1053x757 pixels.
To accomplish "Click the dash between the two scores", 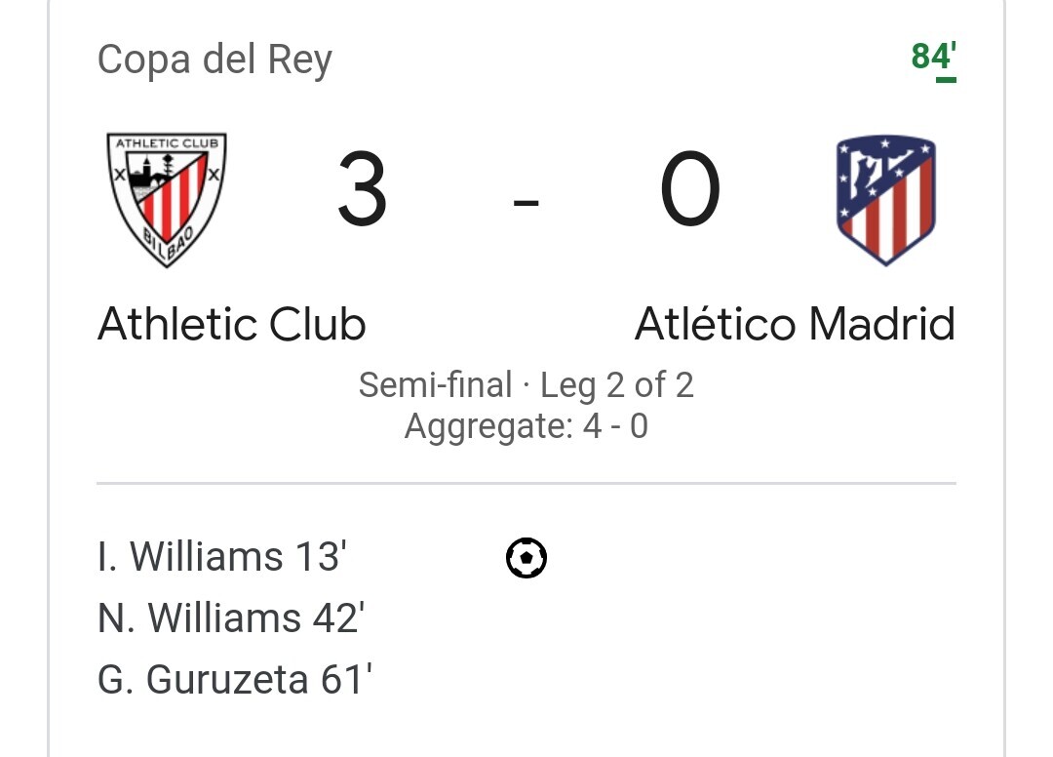I will click(x=526, y=202).
